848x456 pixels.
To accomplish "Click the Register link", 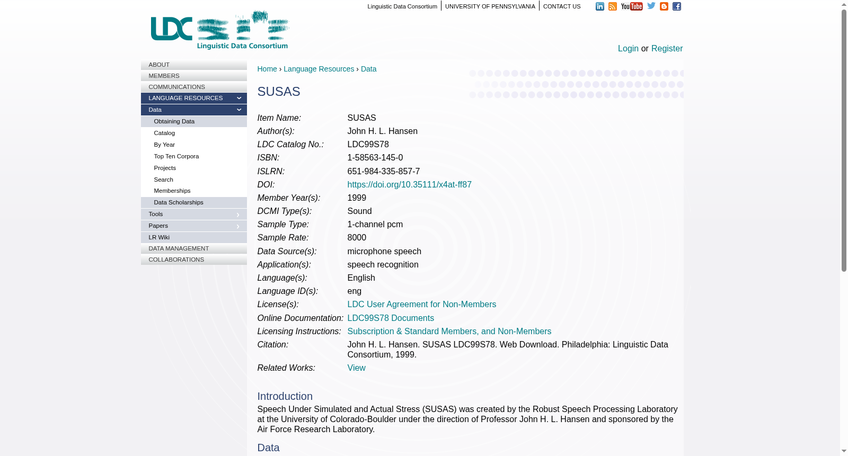I will coord(667,49).
